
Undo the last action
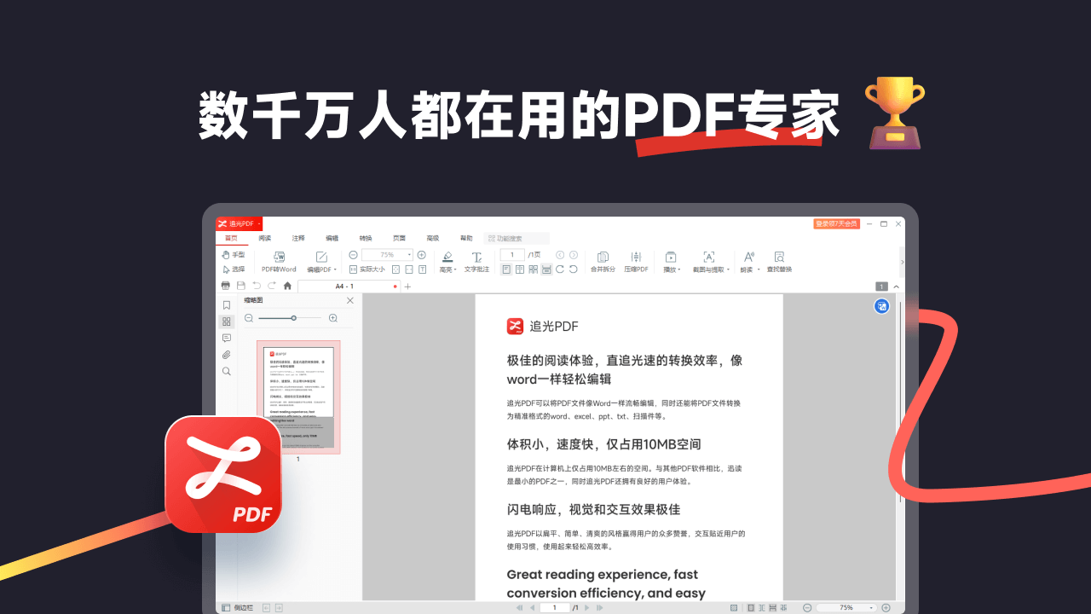coord(257,286)
